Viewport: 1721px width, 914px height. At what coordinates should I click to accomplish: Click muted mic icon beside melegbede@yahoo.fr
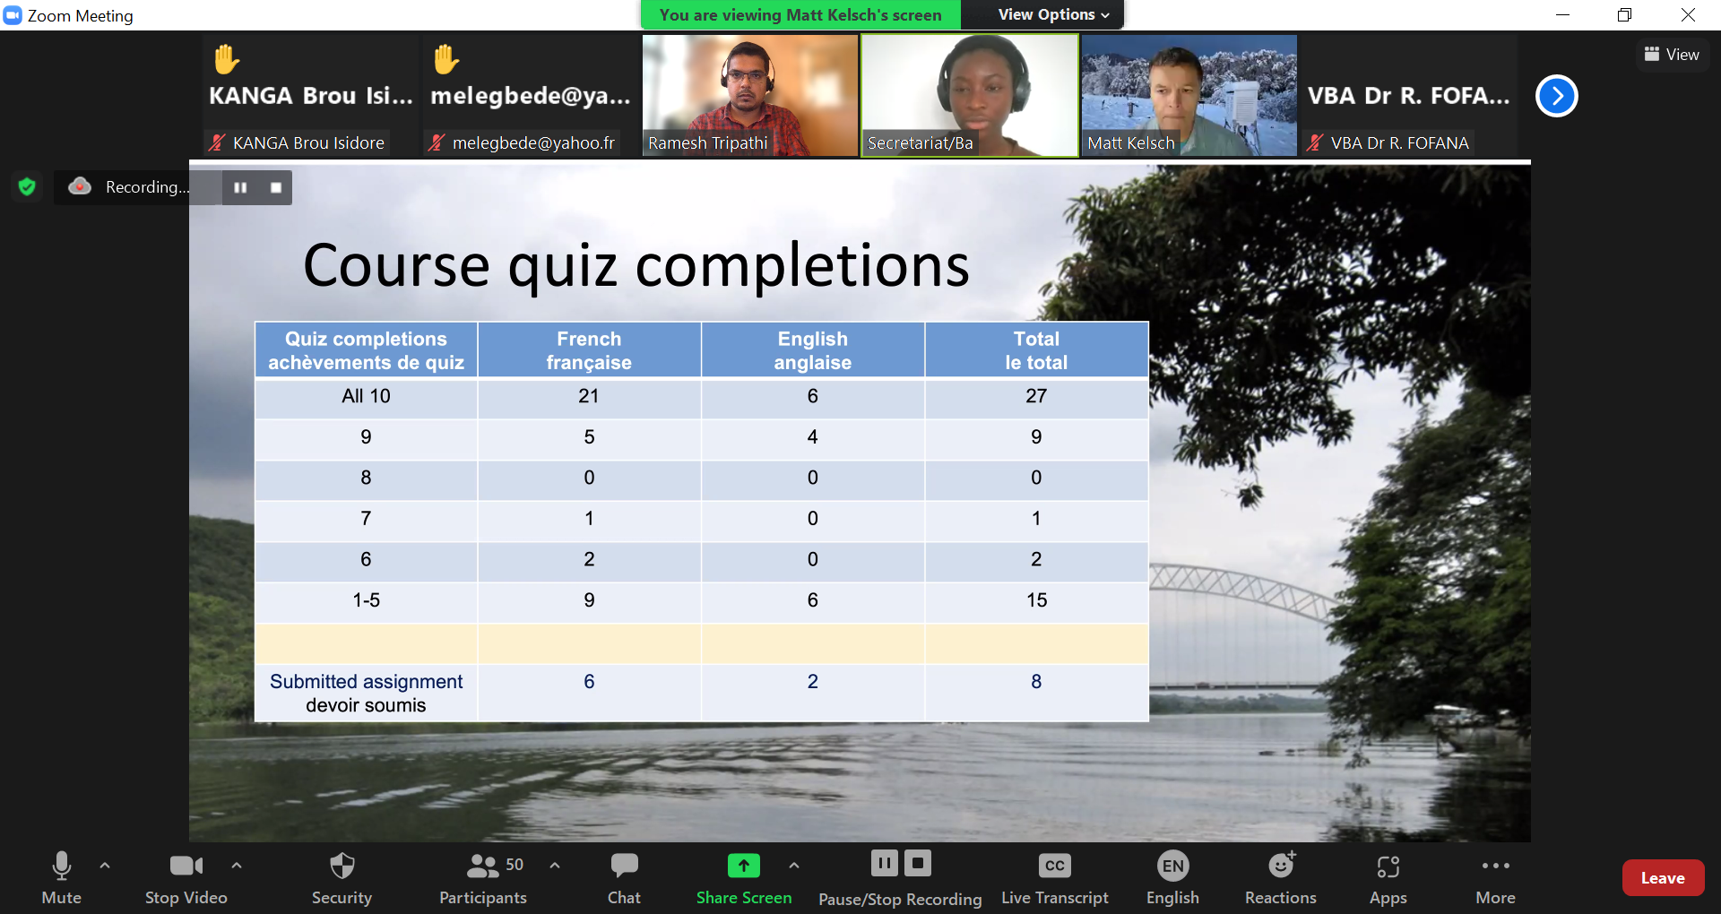click(437, 142)
